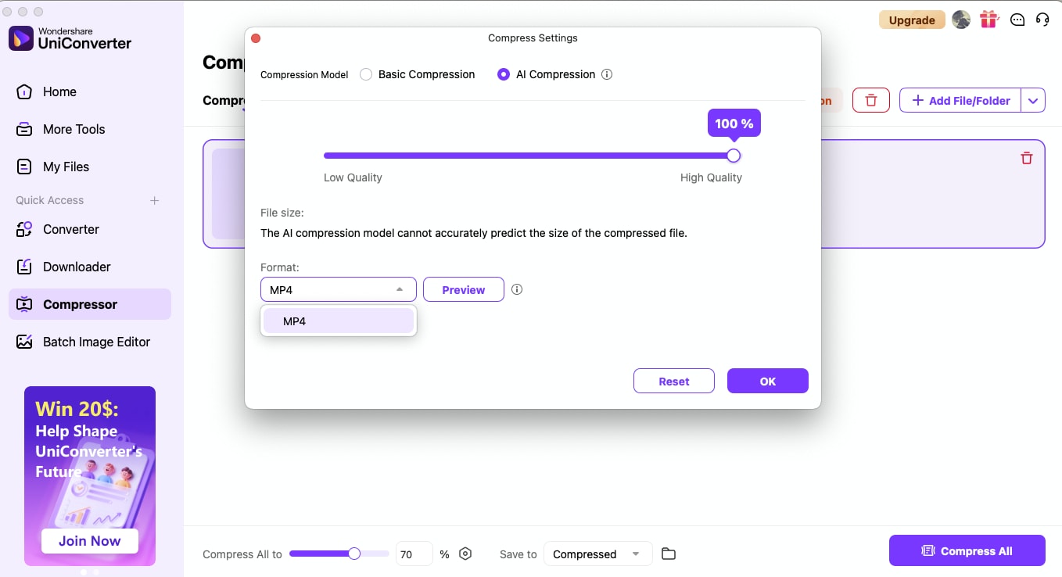Screen dimensions: 1062x577
Task: Click the Save to label
Action: click(518, 554)
